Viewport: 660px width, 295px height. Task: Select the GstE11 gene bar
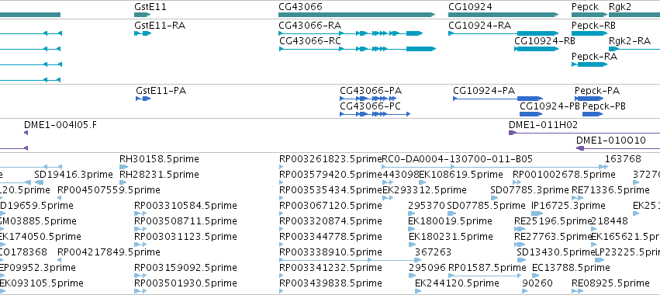coord(142,15)
